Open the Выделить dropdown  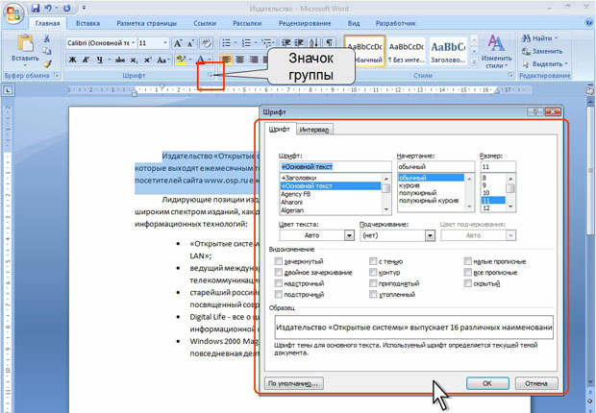[566, 63]
